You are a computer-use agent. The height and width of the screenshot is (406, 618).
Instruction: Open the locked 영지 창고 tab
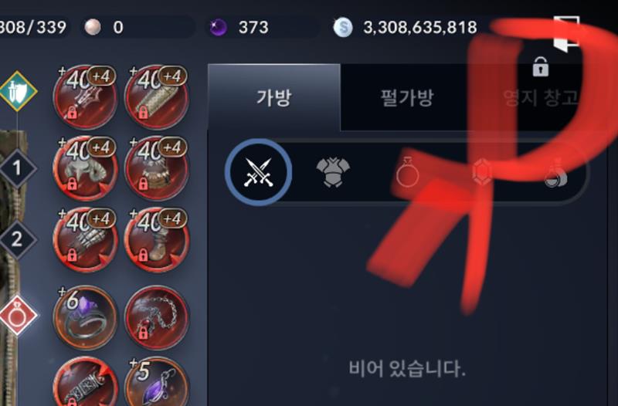tap(540, 90)
